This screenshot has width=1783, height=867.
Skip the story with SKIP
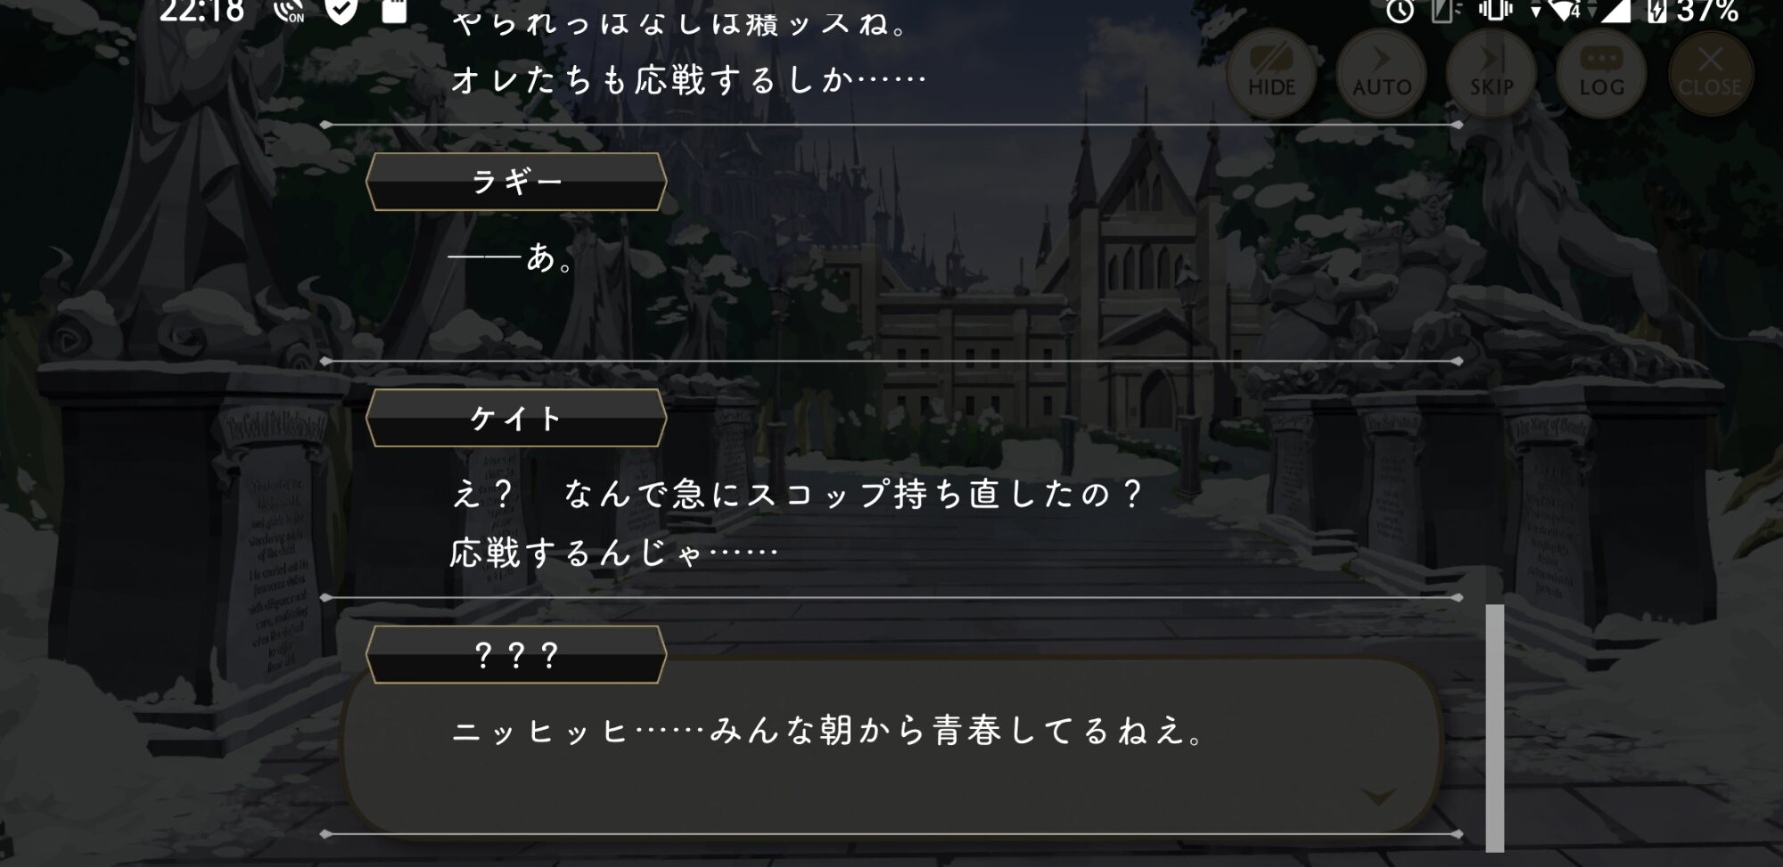pyautogui.click(x=1491, y=73)
